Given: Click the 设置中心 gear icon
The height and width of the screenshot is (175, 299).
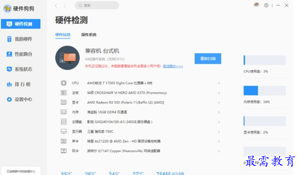Looking at the screenshot, I should (x=9, y=99).
